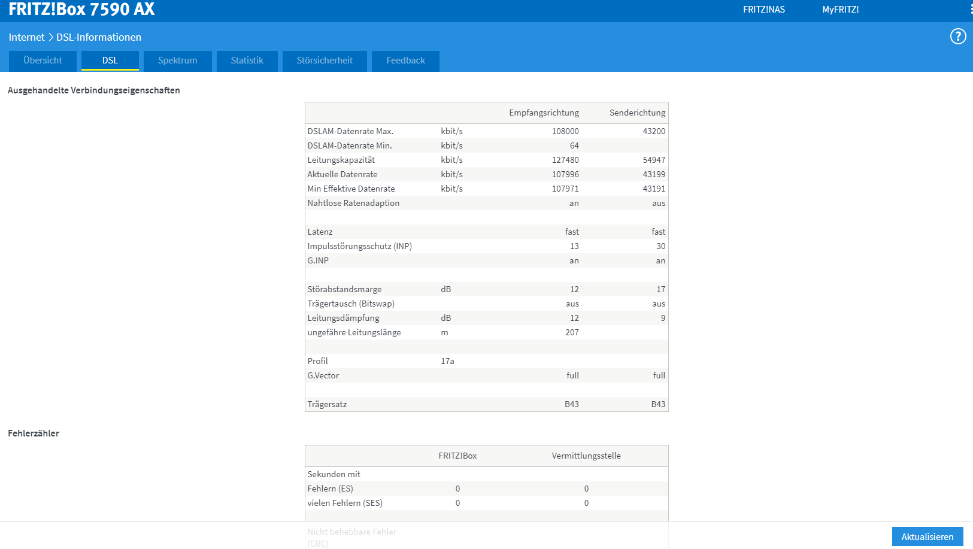Select the Störabstandsmarge row
This screenshot has width=973, height=549.
[486, 289]
